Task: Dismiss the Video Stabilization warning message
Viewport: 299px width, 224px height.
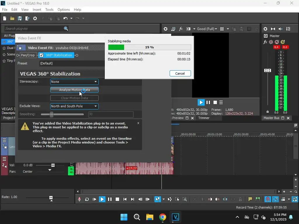Action: [138, 123]
